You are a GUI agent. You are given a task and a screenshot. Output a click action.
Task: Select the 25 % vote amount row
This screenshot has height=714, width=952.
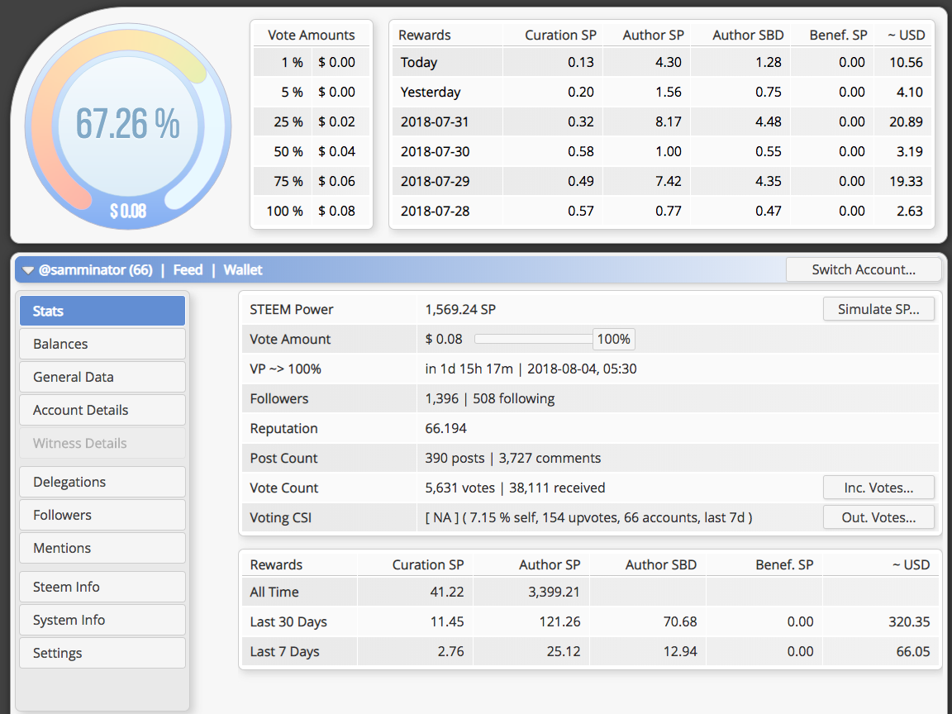tap(312, 121)
